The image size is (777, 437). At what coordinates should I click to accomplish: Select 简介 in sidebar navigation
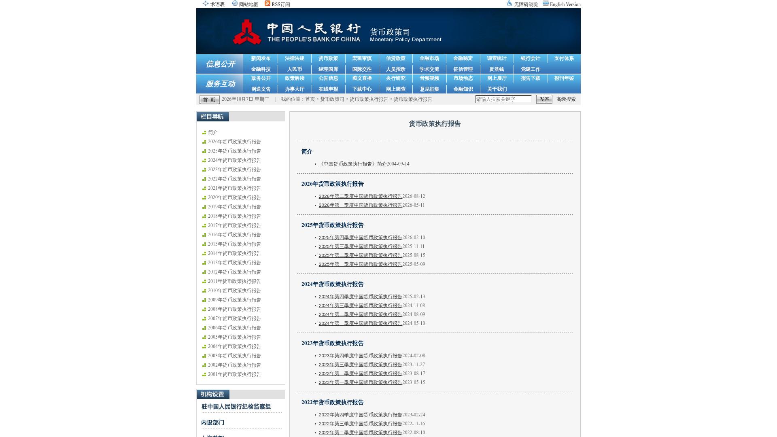click(x=212, y=133)
